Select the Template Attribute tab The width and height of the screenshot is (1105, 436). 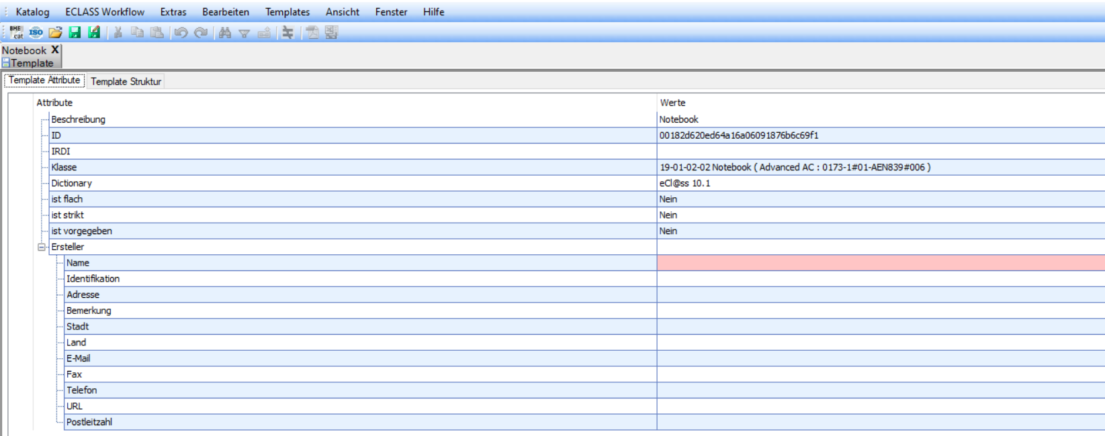click(44, 80)
